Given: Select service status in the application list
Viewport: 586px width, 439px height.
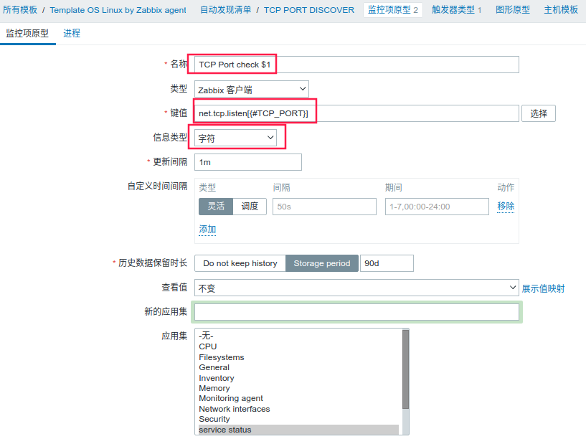Looking at the screenshot, I should click(x=223, y=428).
